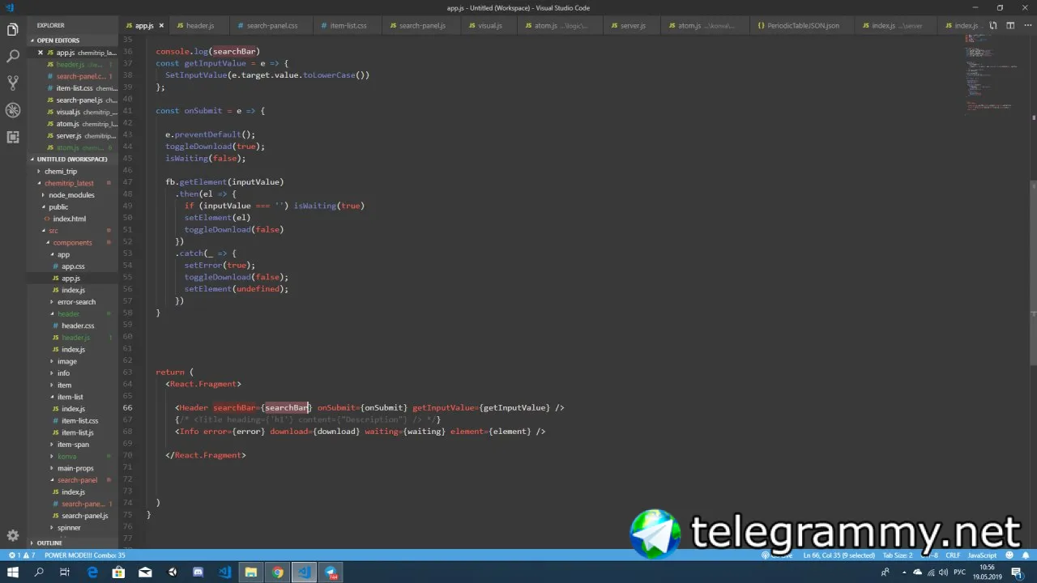Image resolution: width=1037 pixels, height=583 pixels.
Task: Click the errors and warnings status indicator
Action: coord(22,555)
